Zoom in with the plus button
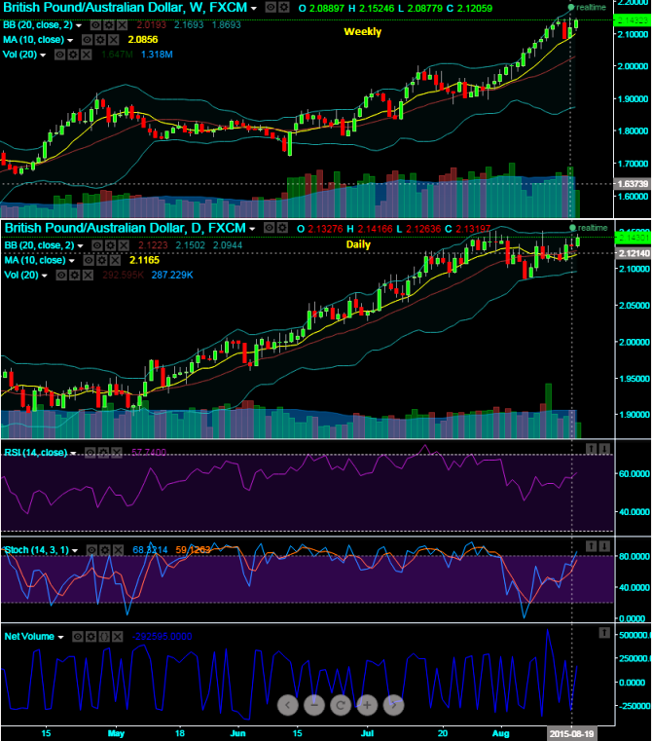This screenshot has height=741, width=652. [367, 705]
